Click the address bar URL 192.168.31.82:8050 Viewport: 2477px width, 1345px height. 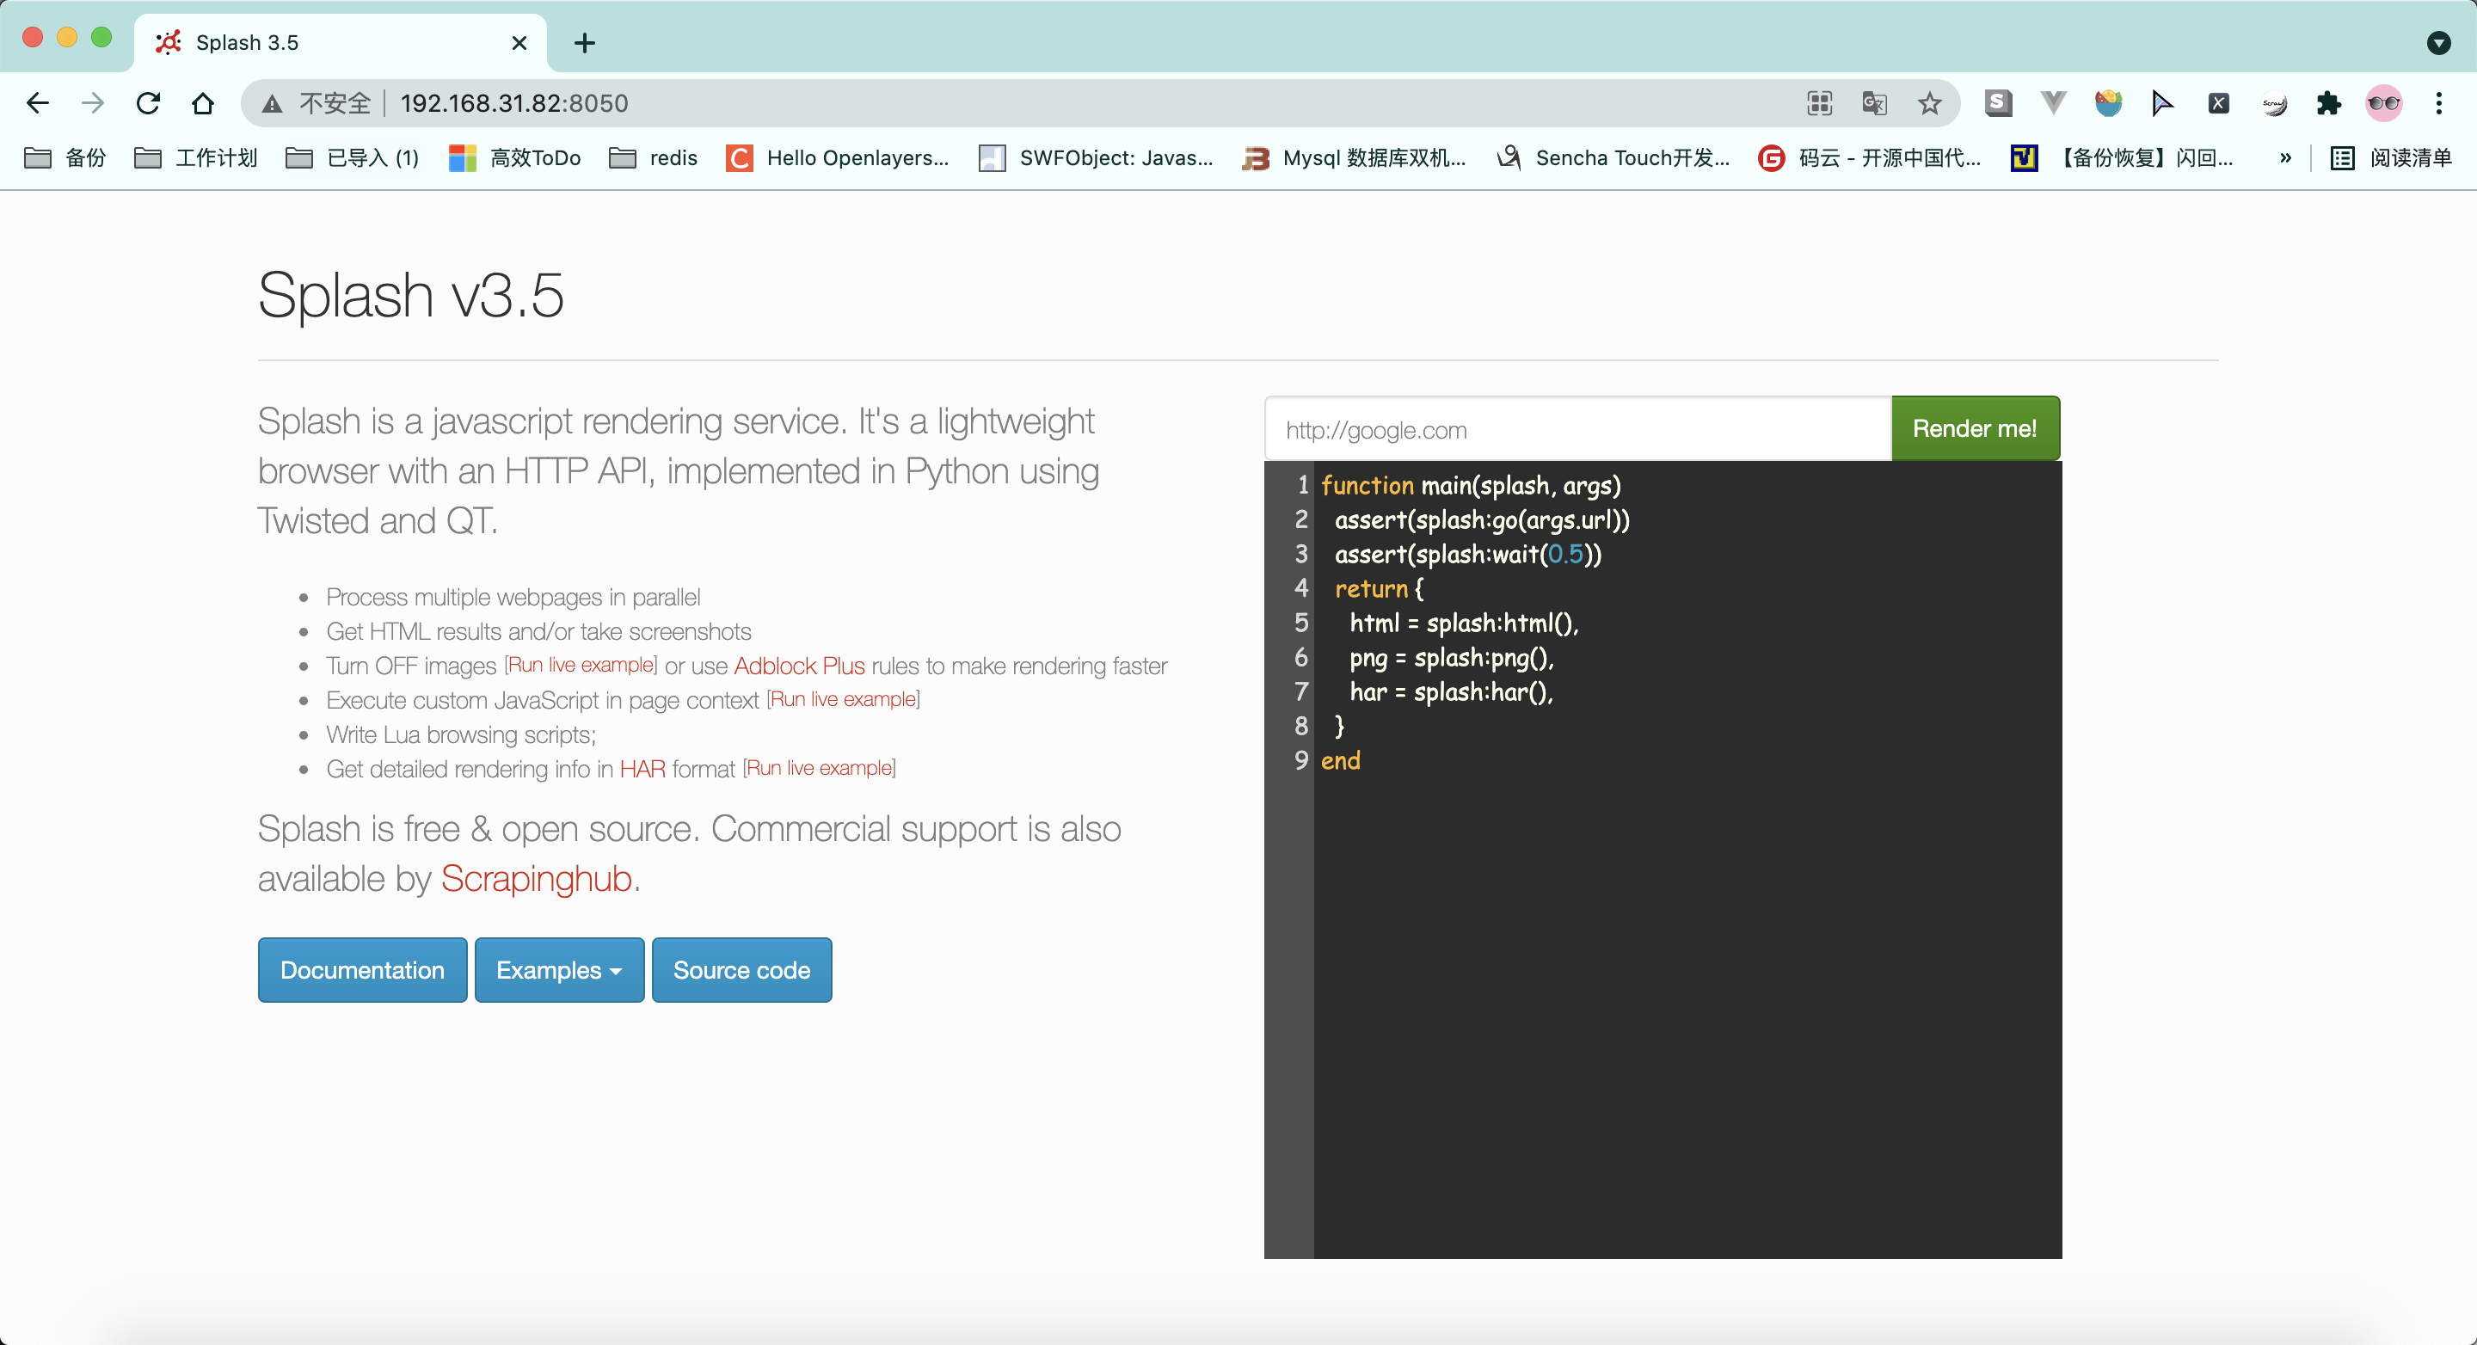tap(514, 103)
